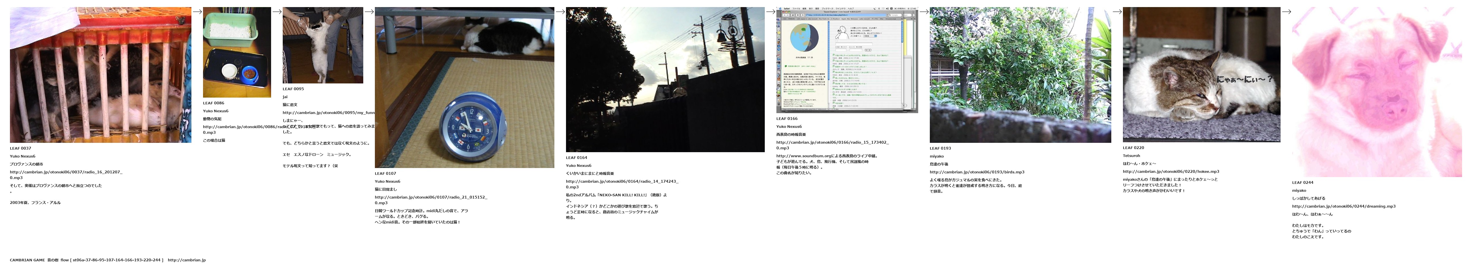
Task: Click author Yuko Nexus6 under LEAF 0107
Action: [387, 181]
